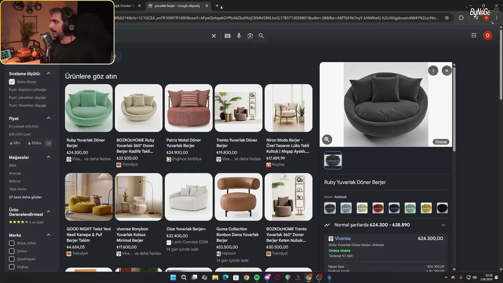Sort by 'Puan: Yüksekten düşüğe'
The width and height of the screenshot is (503, 283).
tap(28, 105)
